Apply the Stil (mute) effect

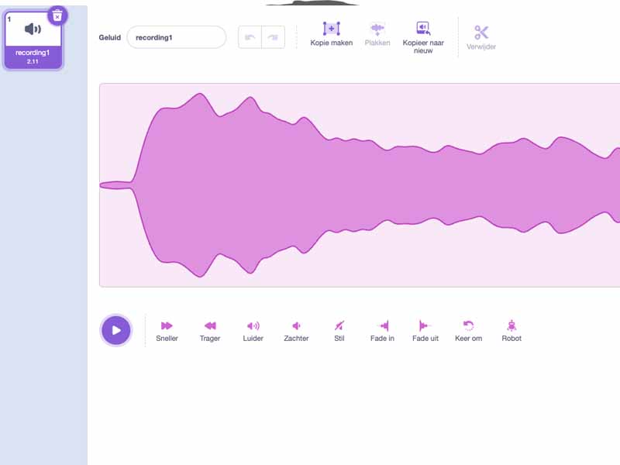[x=339, y=326]
